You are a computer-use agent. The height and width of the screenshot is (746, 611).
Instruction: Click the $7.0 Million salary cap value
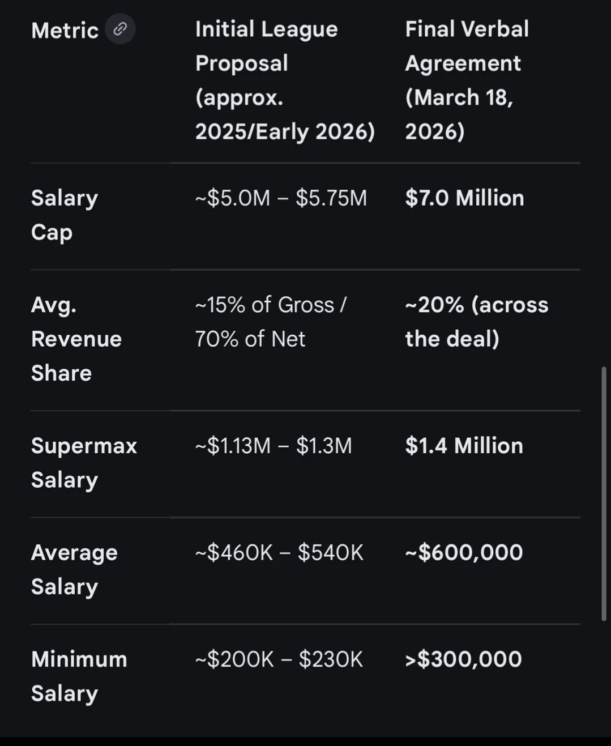(464, 198)
